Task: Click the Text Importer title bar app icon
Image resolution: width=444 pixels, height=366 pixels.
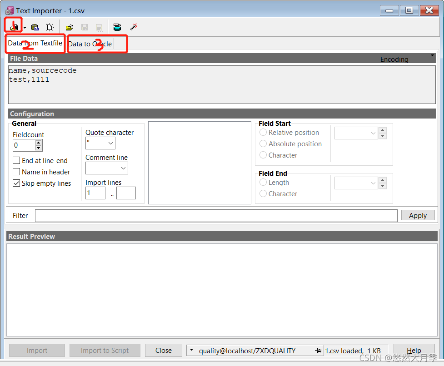Action: pos(10,11)
